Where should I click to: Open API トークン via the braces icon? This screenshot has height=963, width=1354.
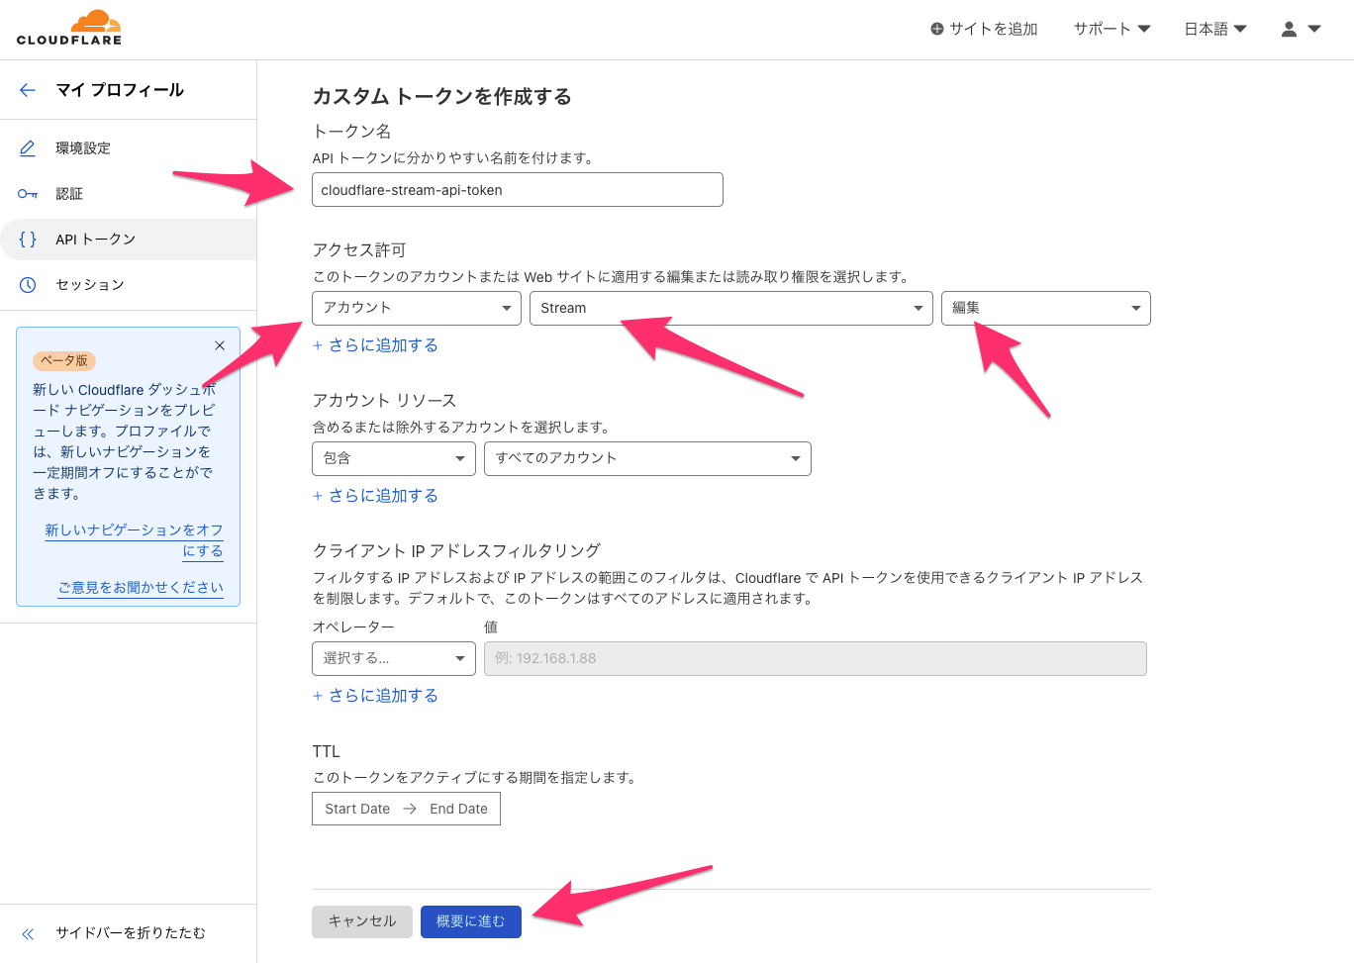click(27, 239)
